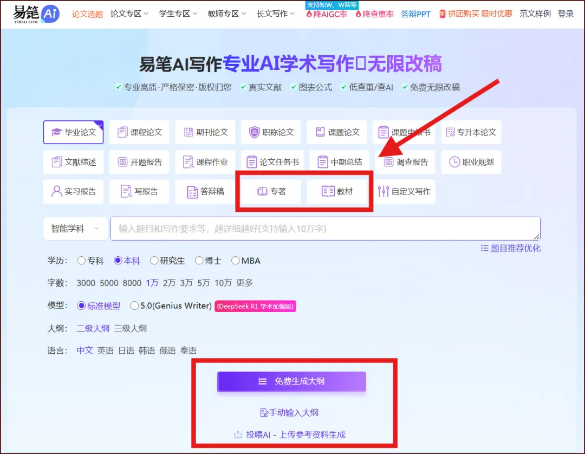The image size is (585, 454).
Task: Choose 英语 as writing language
Action: (x=106, y=351)
